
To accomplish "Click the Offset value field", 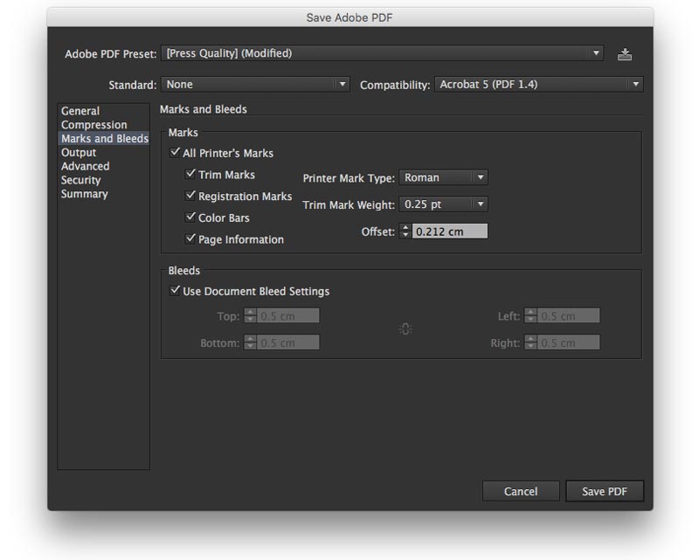I will point(449,232).
